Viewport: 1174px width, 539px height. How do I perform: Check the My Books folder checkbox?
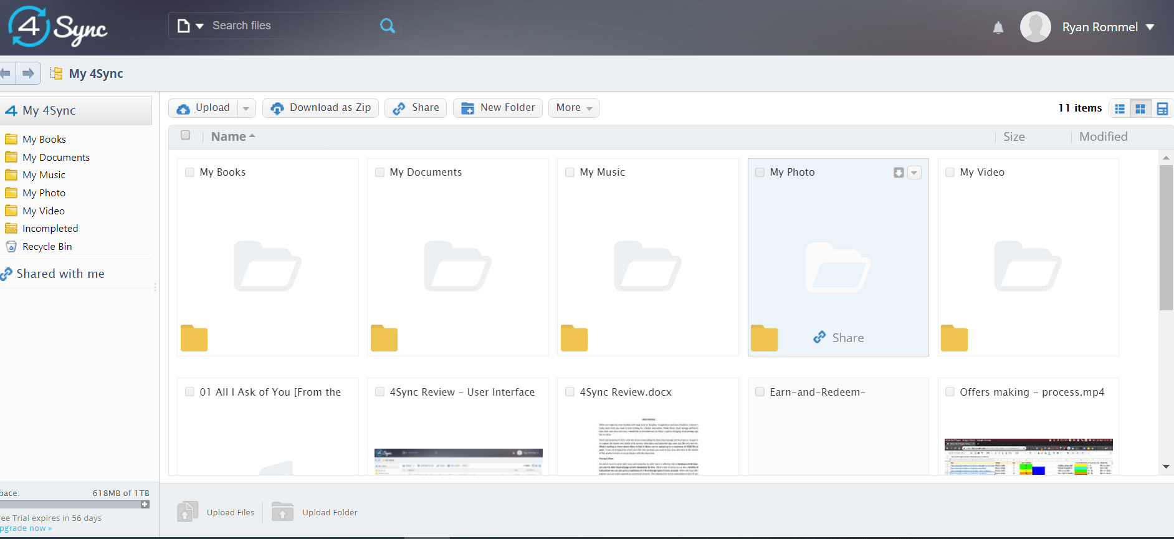[190, 173]
